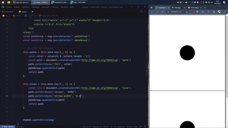The image size is (228, 128).
Task: Click the feedback icon in status bar
Action: [x=141, y=127]
